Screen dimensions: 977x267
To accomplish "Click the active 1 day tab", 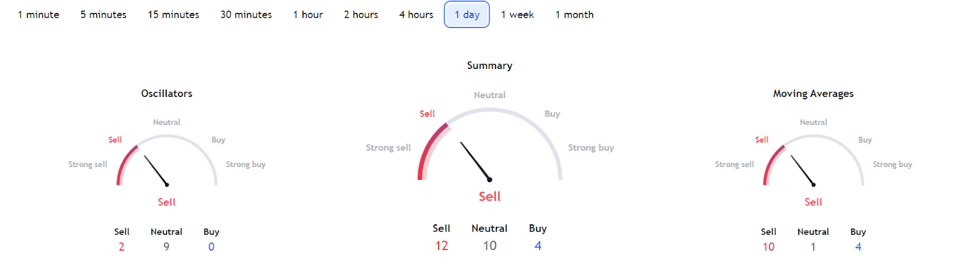I will tap(467, 15).
